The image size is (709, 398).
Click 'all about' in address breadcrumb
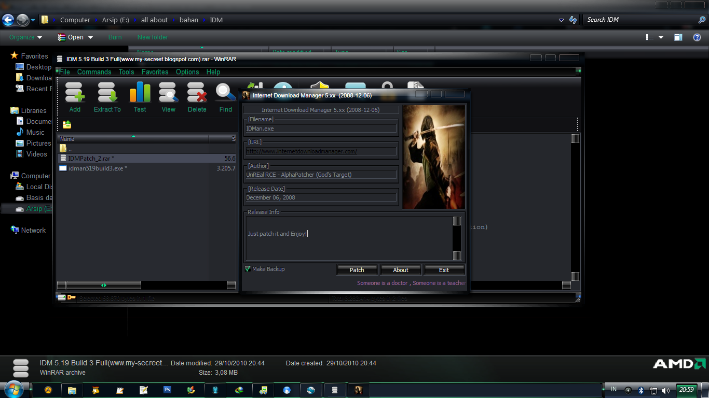pos(154,20)
